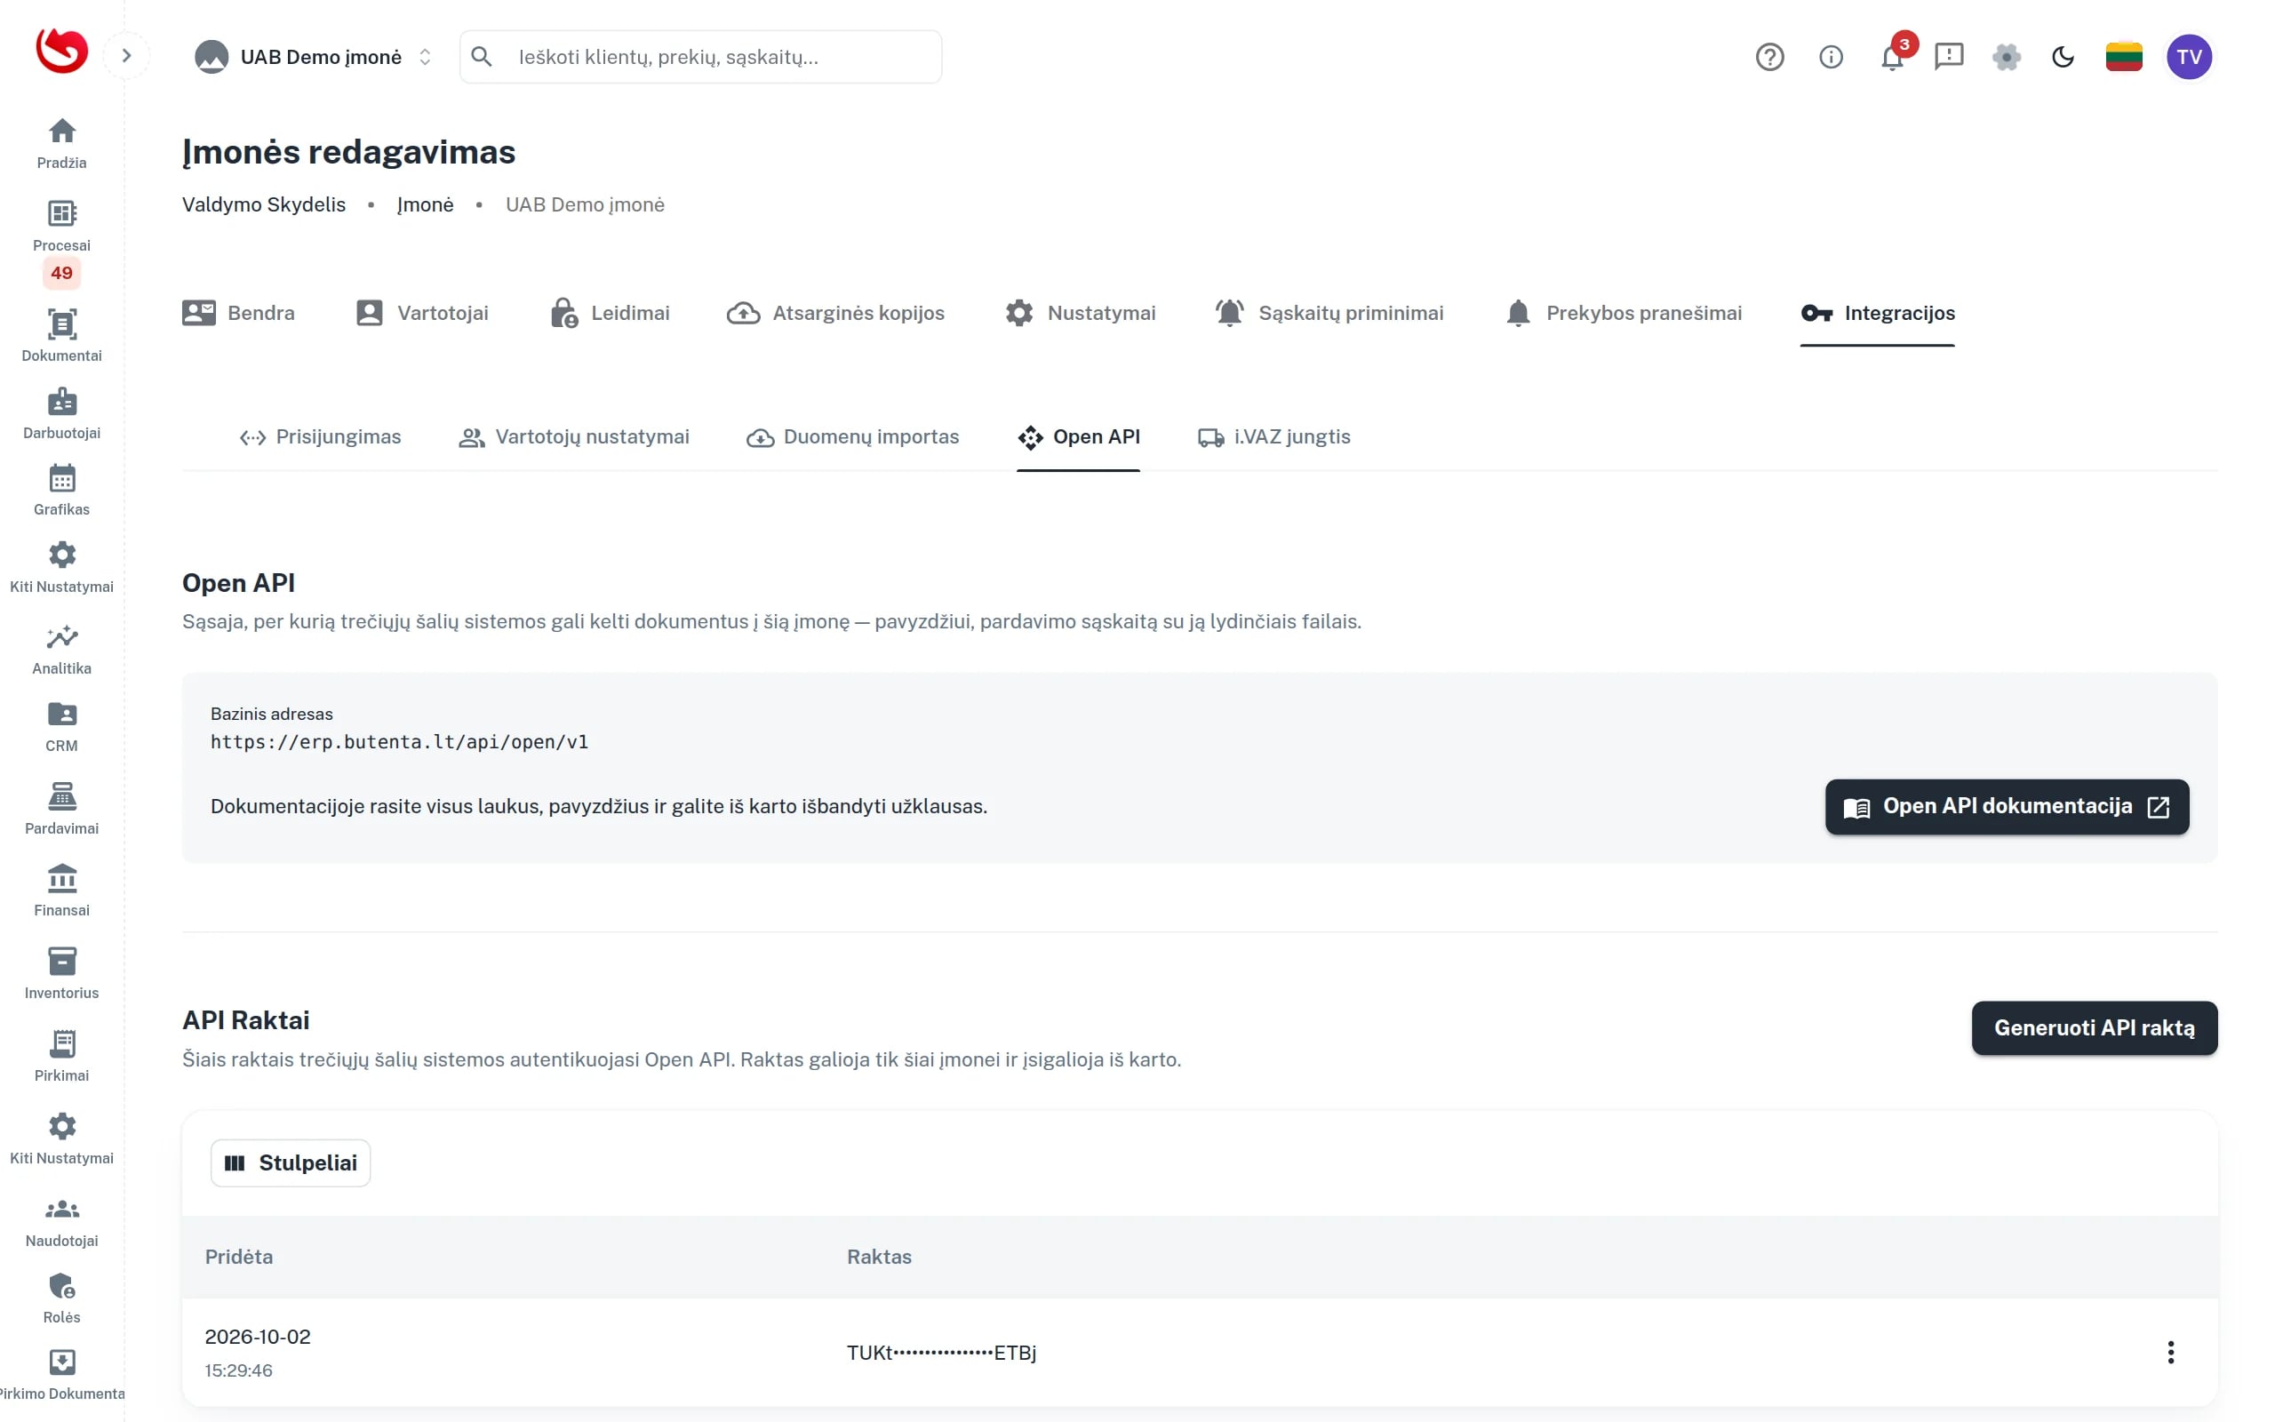The image size is (2275, 1422).
Task: Open the TV user avatar menu
Action: [2189, 56]
